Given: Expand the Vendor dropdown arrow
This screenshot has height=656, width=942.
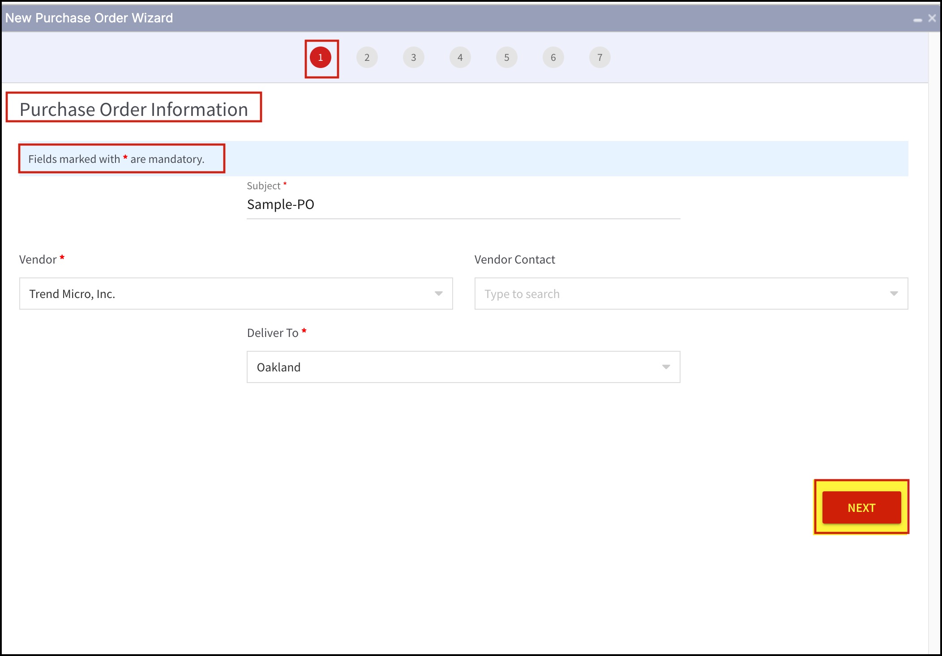Looking at the screenshot, I should point(438,294).
